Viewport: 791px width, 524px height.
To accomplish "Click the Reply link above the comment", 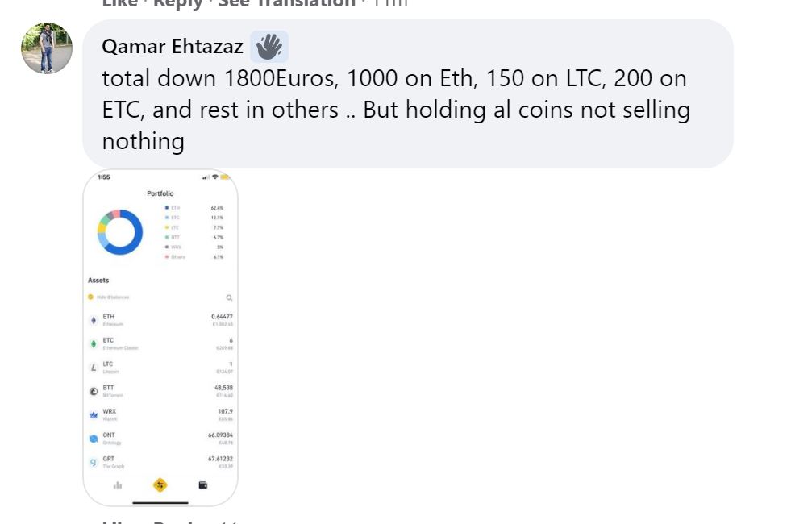I will pyautogui.click(x=177, y=3).
